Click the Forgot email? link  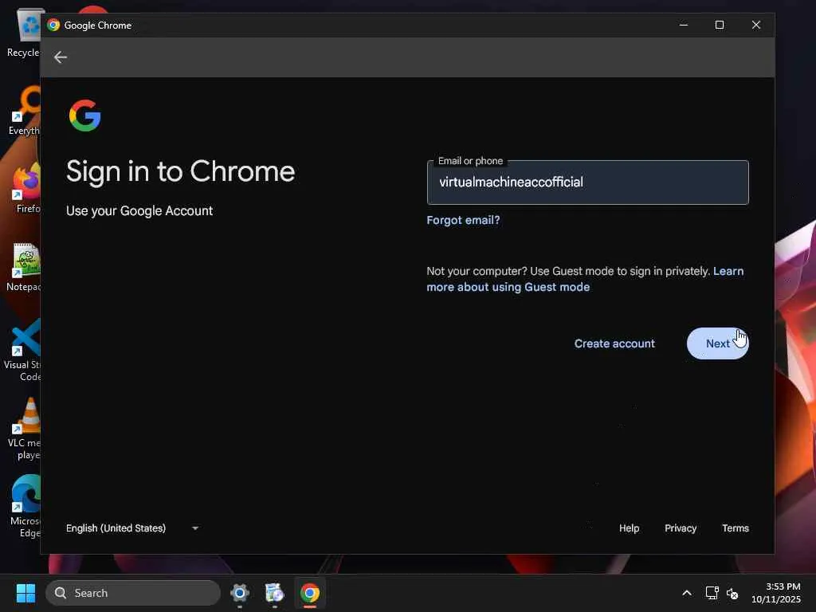pyautogui.click(x=463, y=220)
